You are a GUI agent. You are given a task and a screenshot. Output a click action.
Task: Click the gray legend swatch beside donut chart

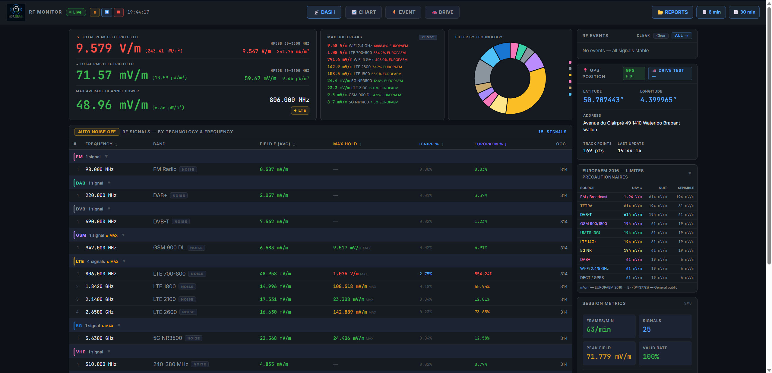[x=570, y=69]
